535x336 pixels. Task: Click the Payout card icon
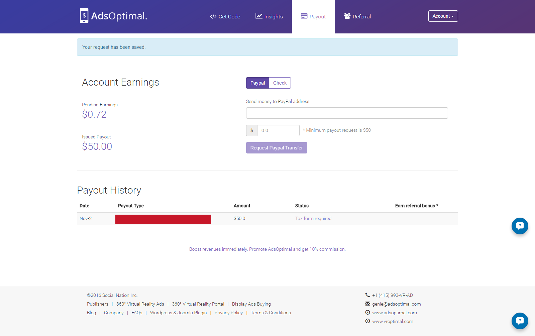[304, 16]
